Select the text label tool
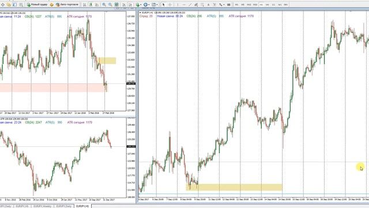This screenshot has height=208, width=369. pyautogui.click(x=214, y=5)
